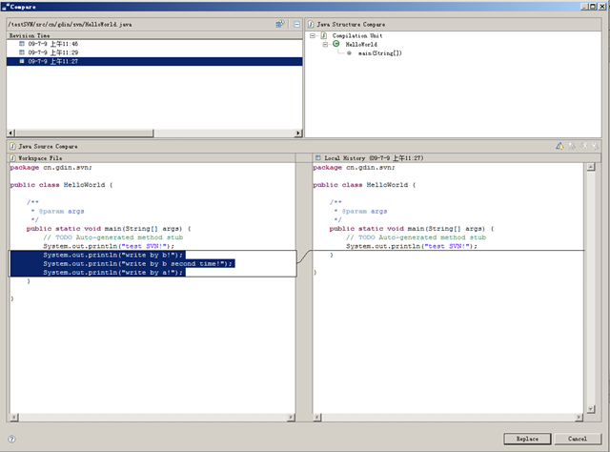610x452 pixels.
Task: Select revision 09-7-9 上午11:27
Action: click(x=154, y=62)
